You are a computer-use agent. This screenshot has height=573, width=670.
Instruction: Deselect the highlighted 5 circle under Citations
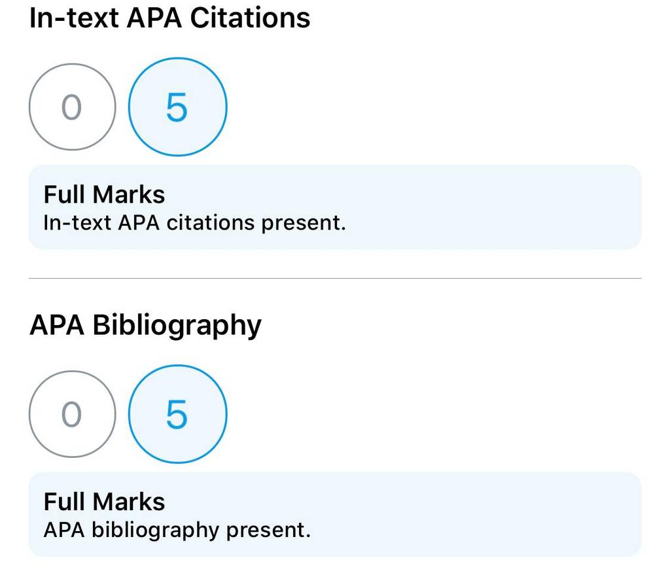click(177, 107)
